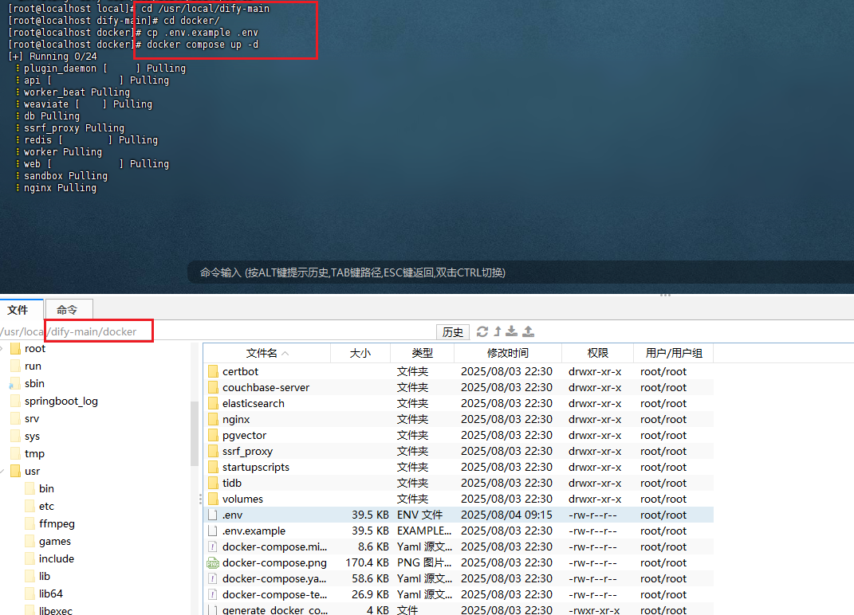Select the etc folder under usr
Image resolution: width=854 pixels, height=615 pixels.
(46, 506)
